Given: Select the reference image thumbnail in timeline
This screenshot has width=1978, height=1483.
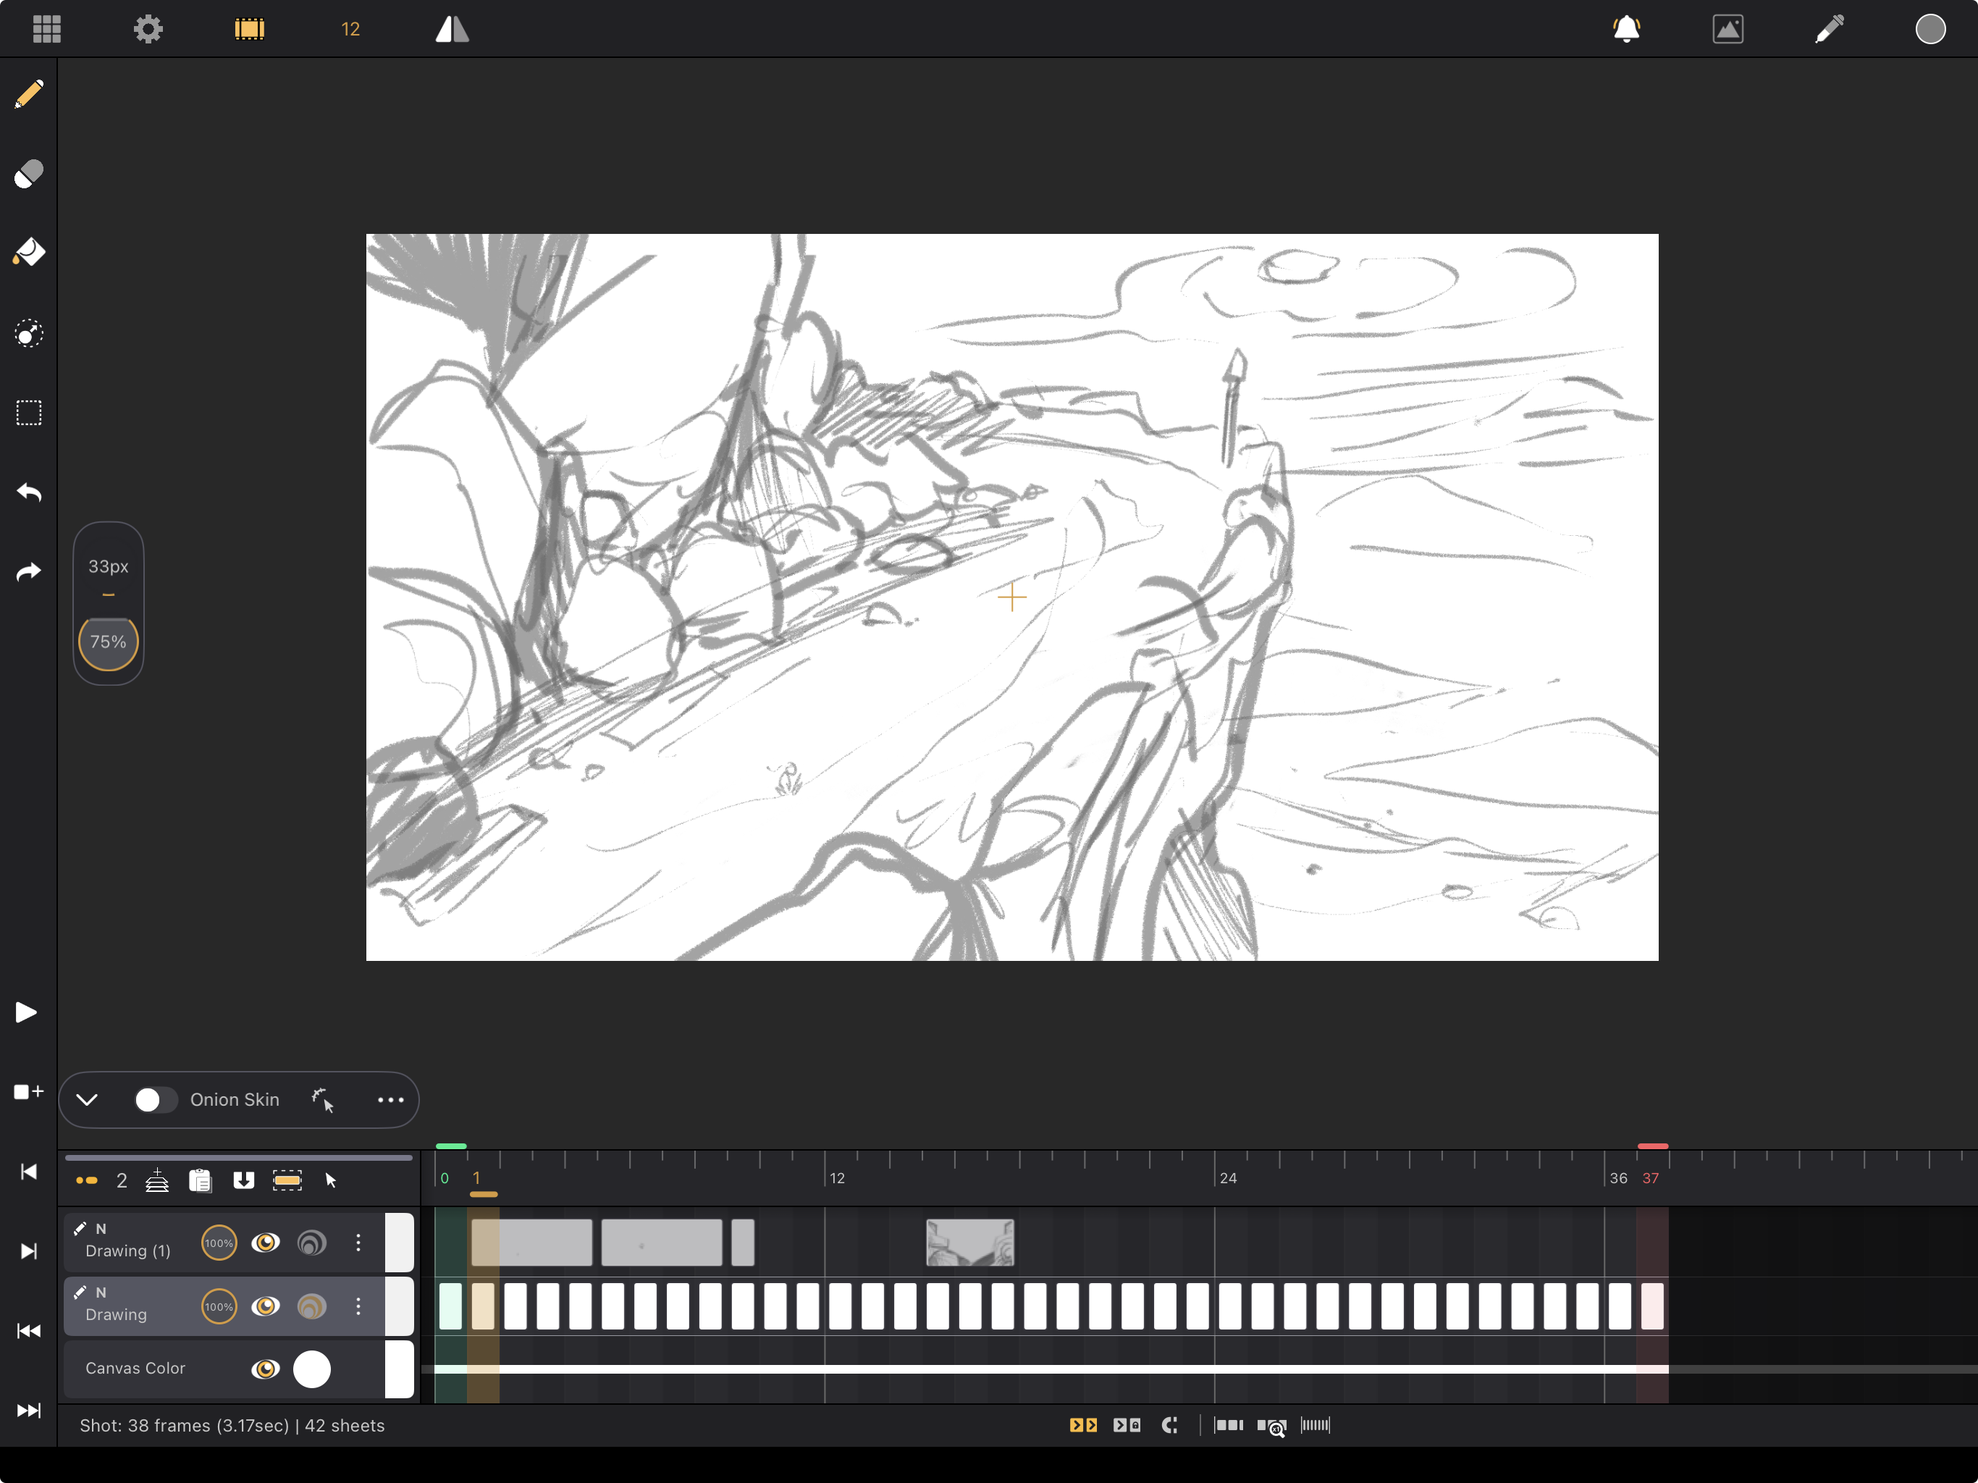Looking at the screenshot, I should point(969,1243).
